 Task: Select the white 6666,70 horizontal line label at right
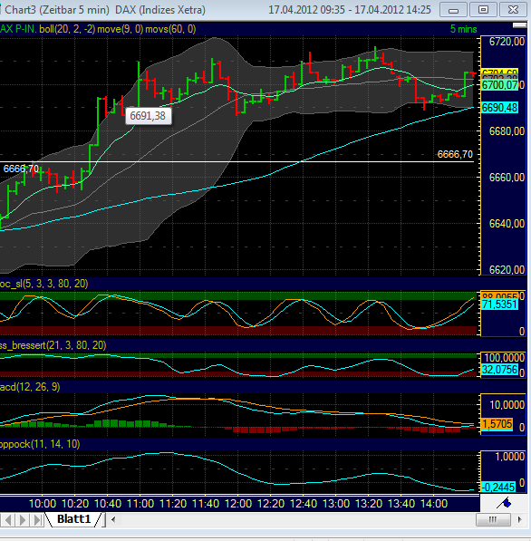click(x=455, y=154)
